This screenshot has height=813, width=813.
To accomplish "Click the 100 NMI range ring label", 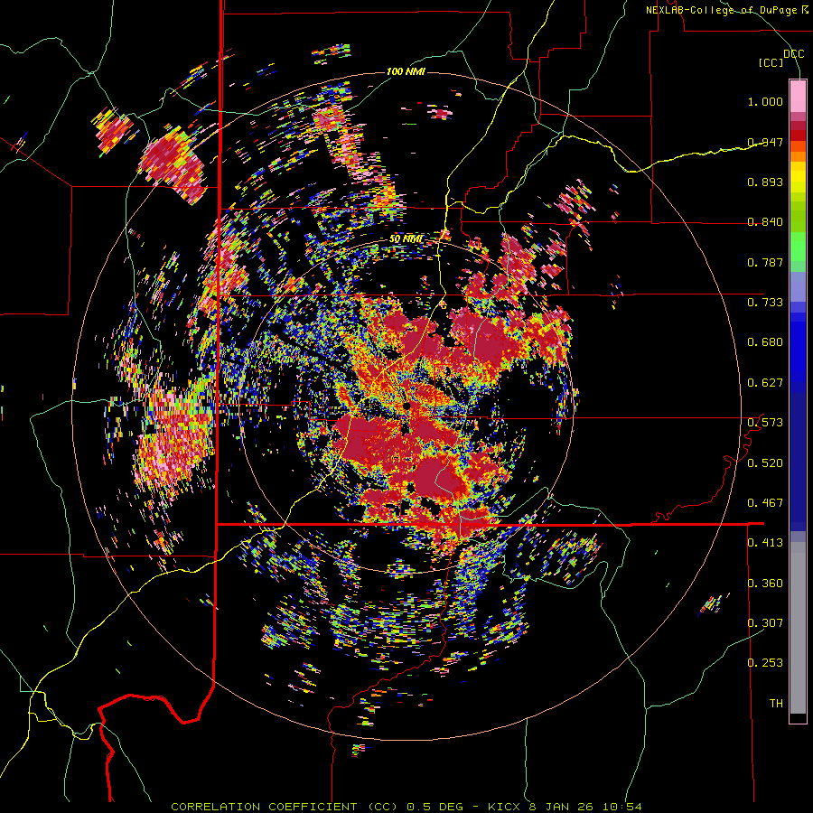I will click(x=406, y=71).
